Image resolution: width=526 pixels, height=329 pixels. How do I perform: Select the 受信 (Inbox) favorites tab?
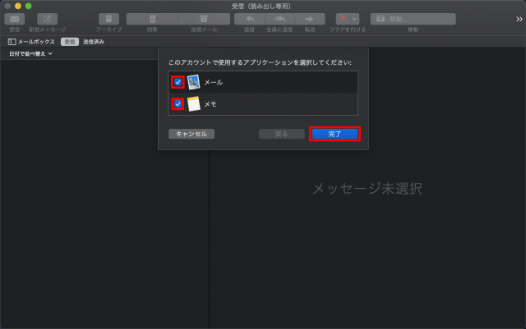tap(71, 41)
